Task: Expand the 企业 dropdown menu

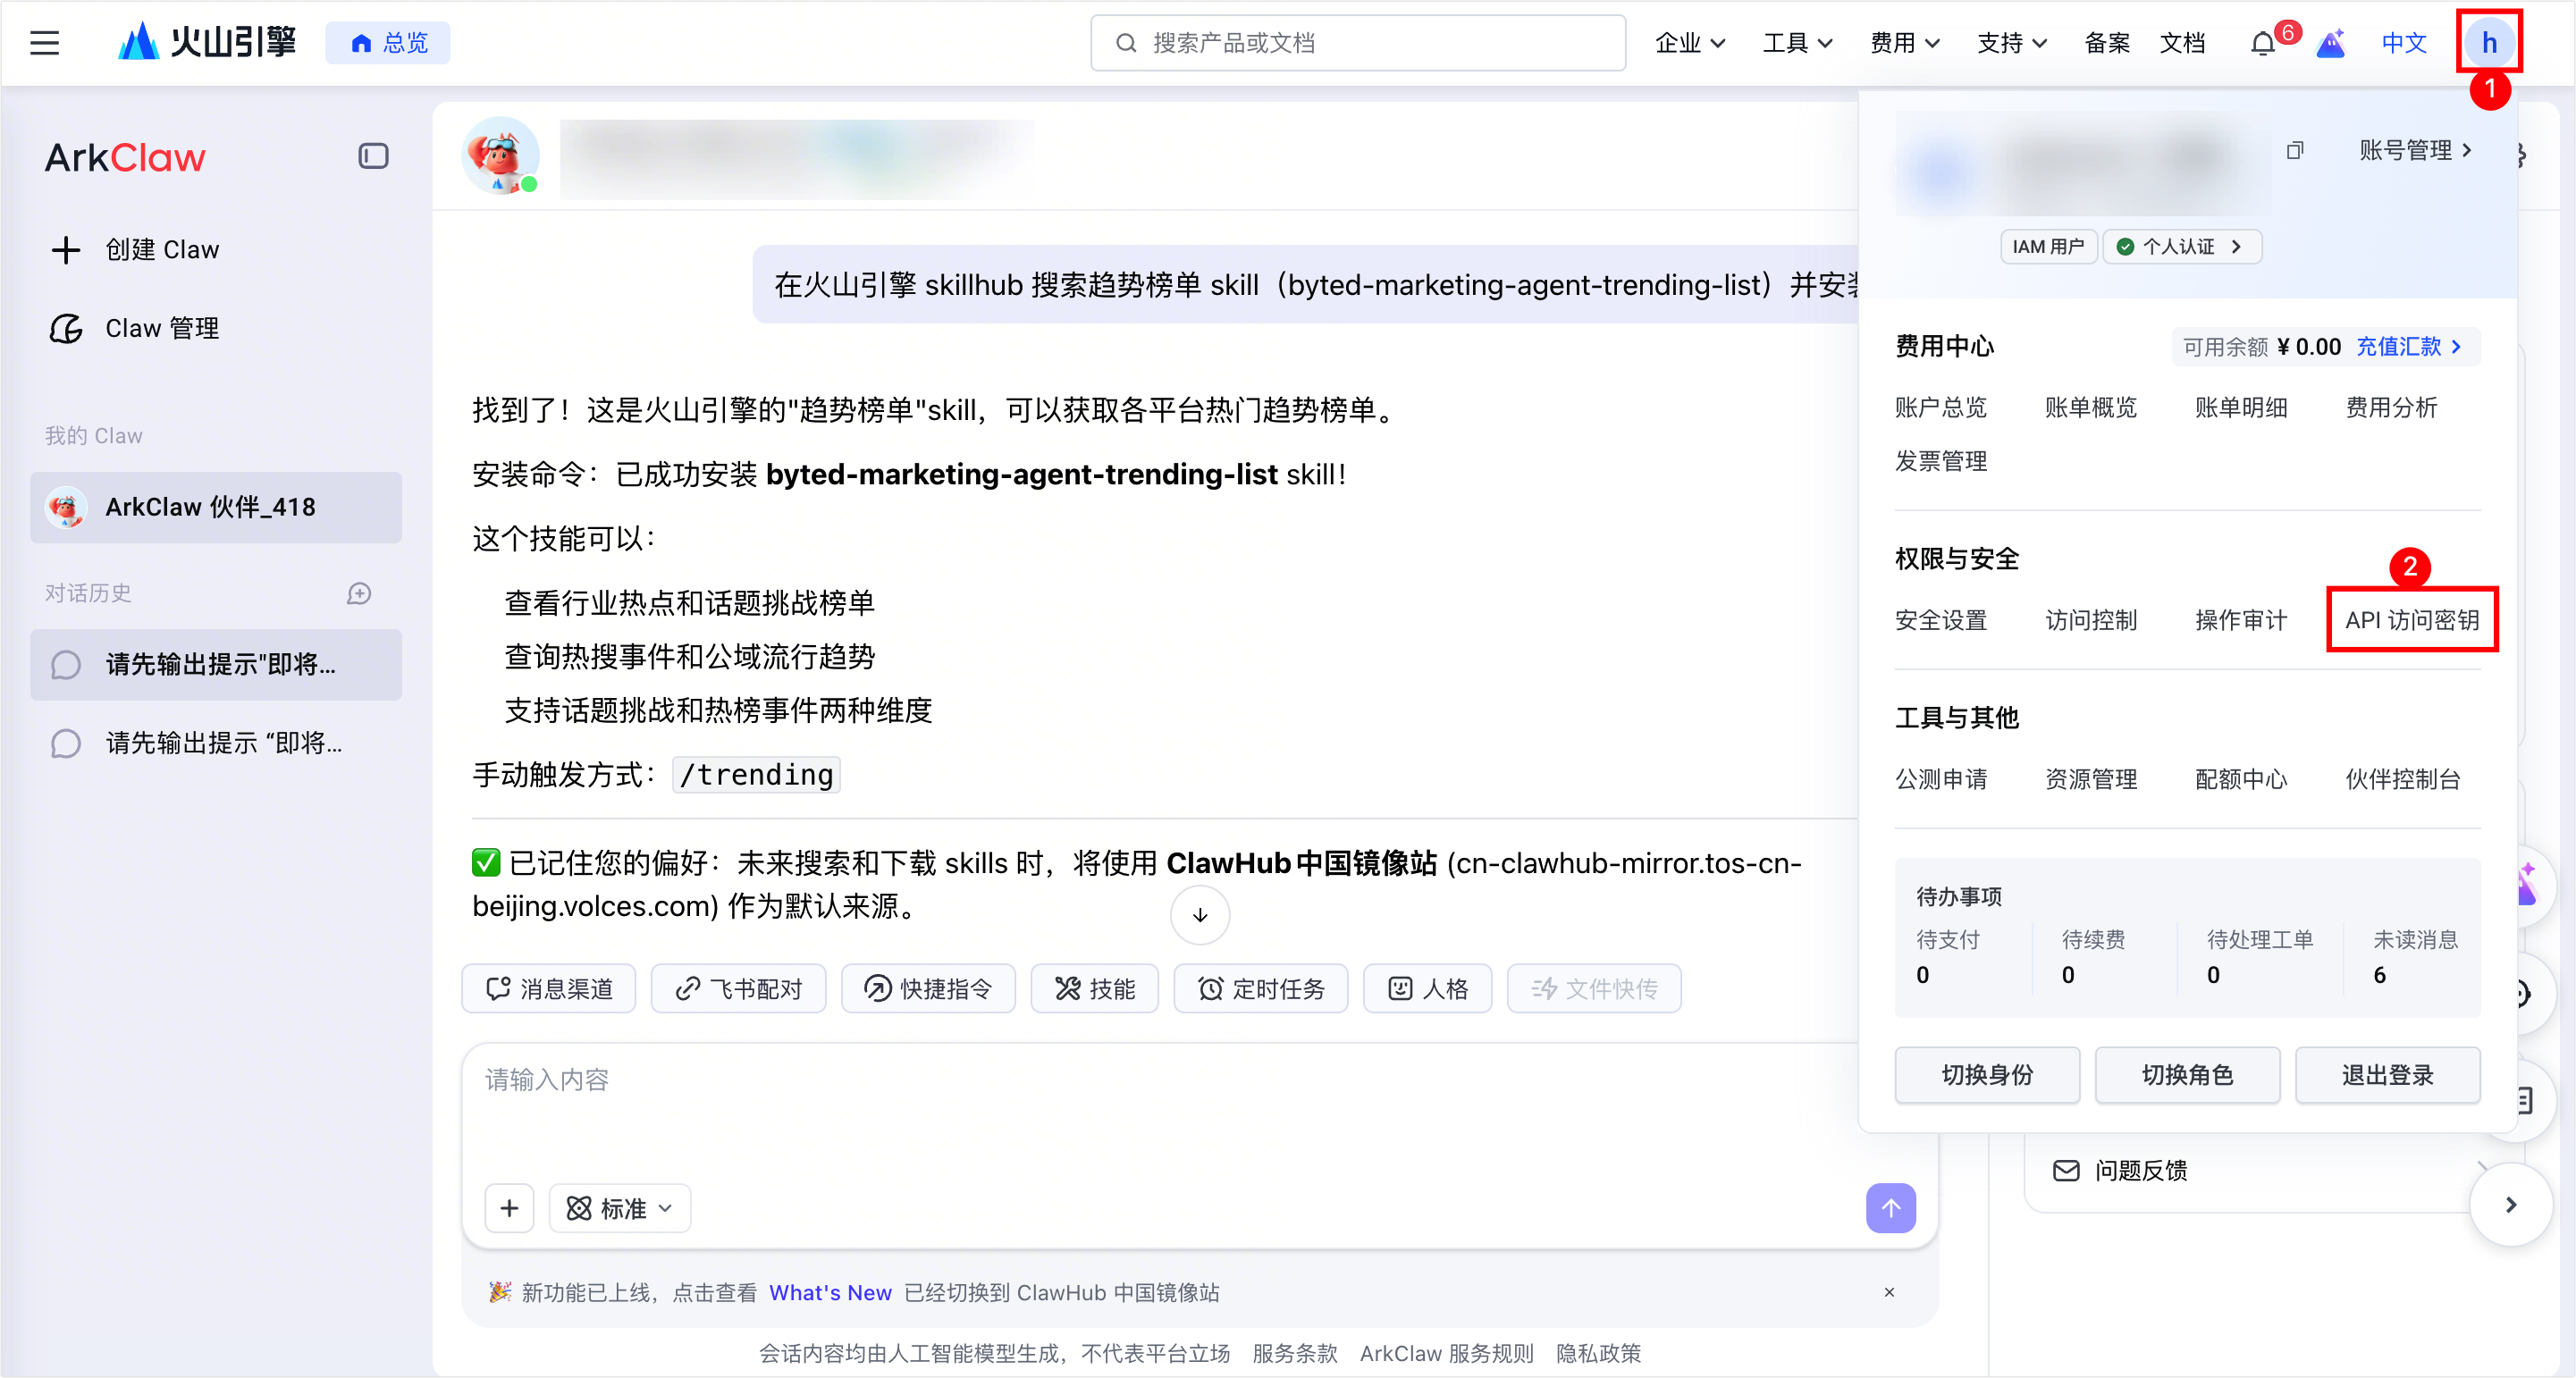Action: (1689, 43)
